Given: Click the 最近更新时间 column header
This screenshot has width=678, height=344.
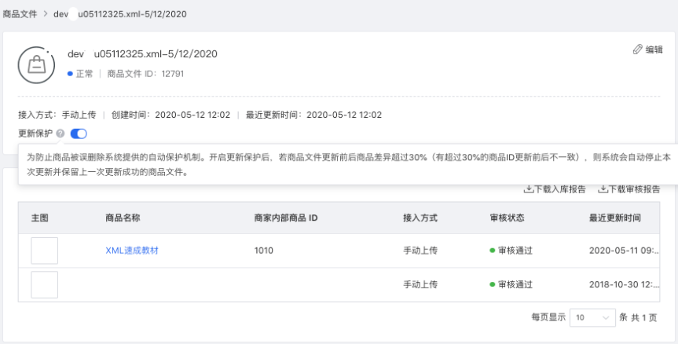Looking at the screenshot, I should pos(615,218).
